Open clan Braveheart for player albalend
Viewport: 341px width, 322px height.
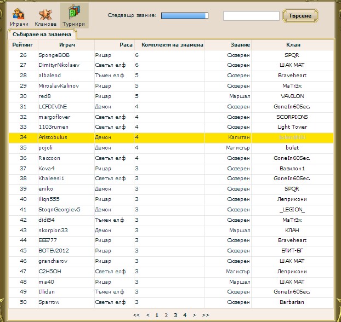click(x=292, y=76)
